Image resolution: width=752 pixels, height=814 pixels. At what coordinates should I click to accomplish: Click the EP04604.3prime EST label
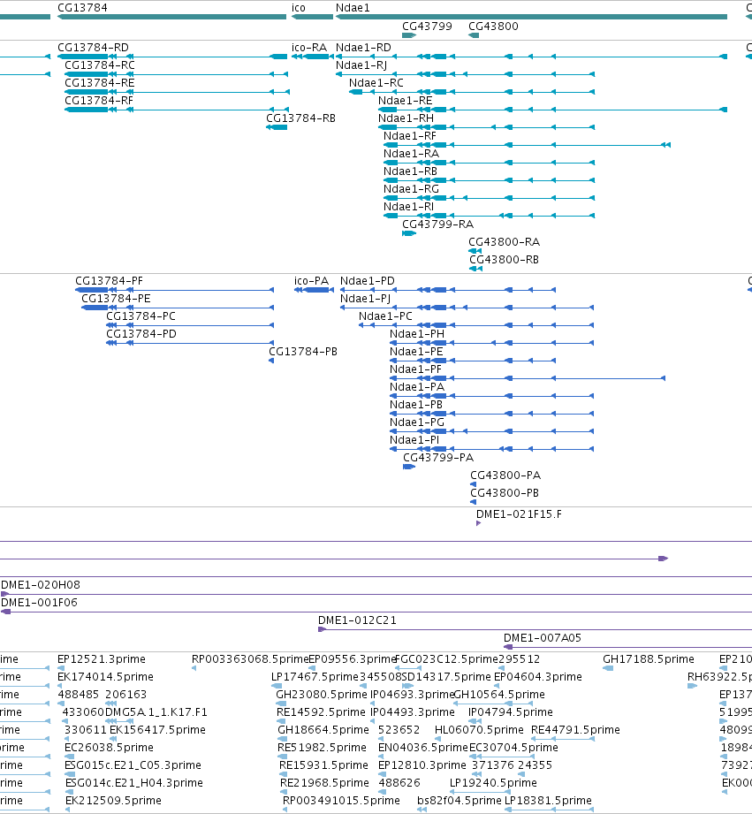click(x=538, y=676)
